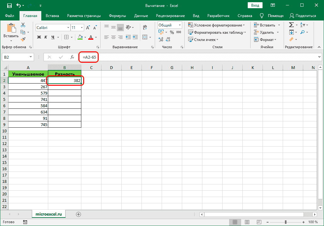324x226 pixels.
Task: Click the Cut scissors icon
Action: 23,25
